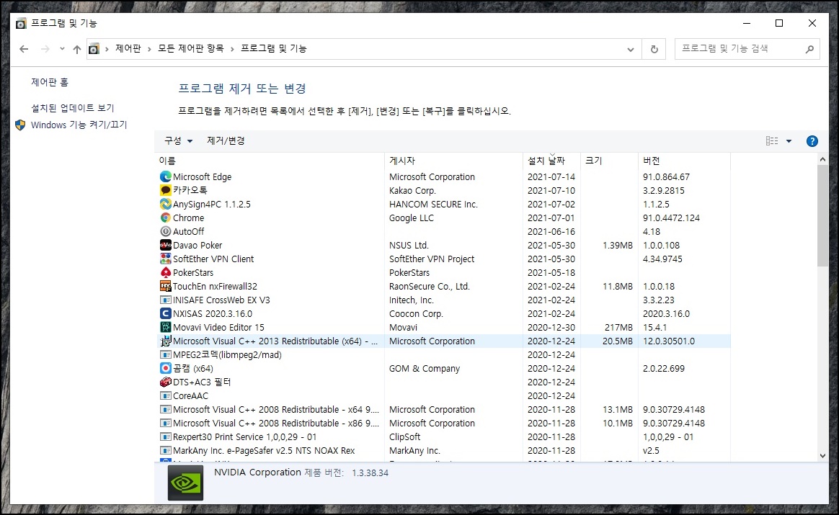Image resolution: width=839 pixels, height=515 pixels.
Task: Click the KakaoTalk (카카오톡) icon
Action: (x=166, y=190)
